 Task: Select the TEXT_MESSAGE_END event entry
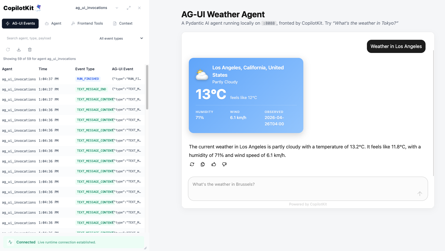tap(91, 89)
